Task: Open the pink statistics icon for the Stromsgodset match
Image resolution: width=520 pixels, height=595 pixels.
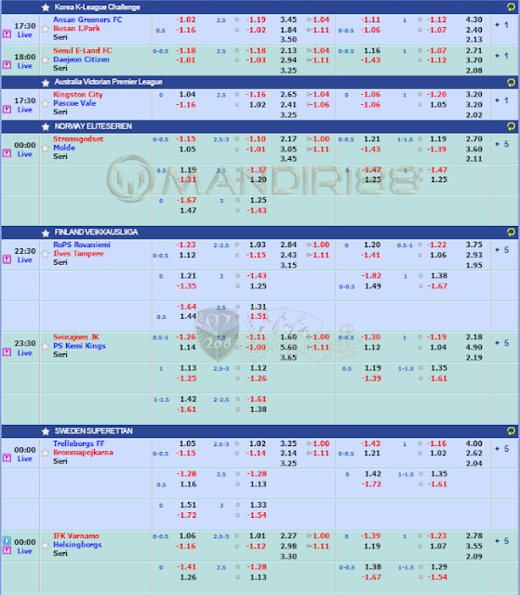Action: click(7, 153)
